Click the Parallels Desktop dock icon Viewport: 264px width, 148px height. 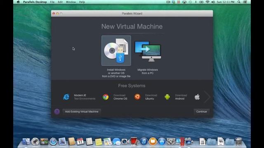point(180,141)
